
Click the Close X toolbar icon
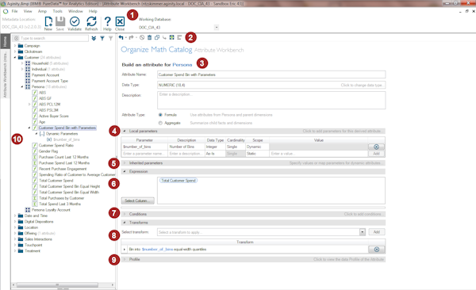pyautogui.click(x=120, y=22)
